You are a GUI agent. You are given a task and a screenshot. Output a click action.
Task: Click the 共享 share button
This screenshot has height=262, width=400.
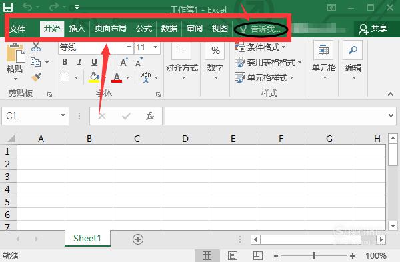pos(373,29)
